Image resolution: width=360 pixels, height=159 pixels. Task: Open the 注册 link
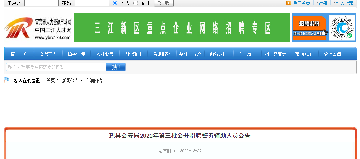tap(323, 3)
